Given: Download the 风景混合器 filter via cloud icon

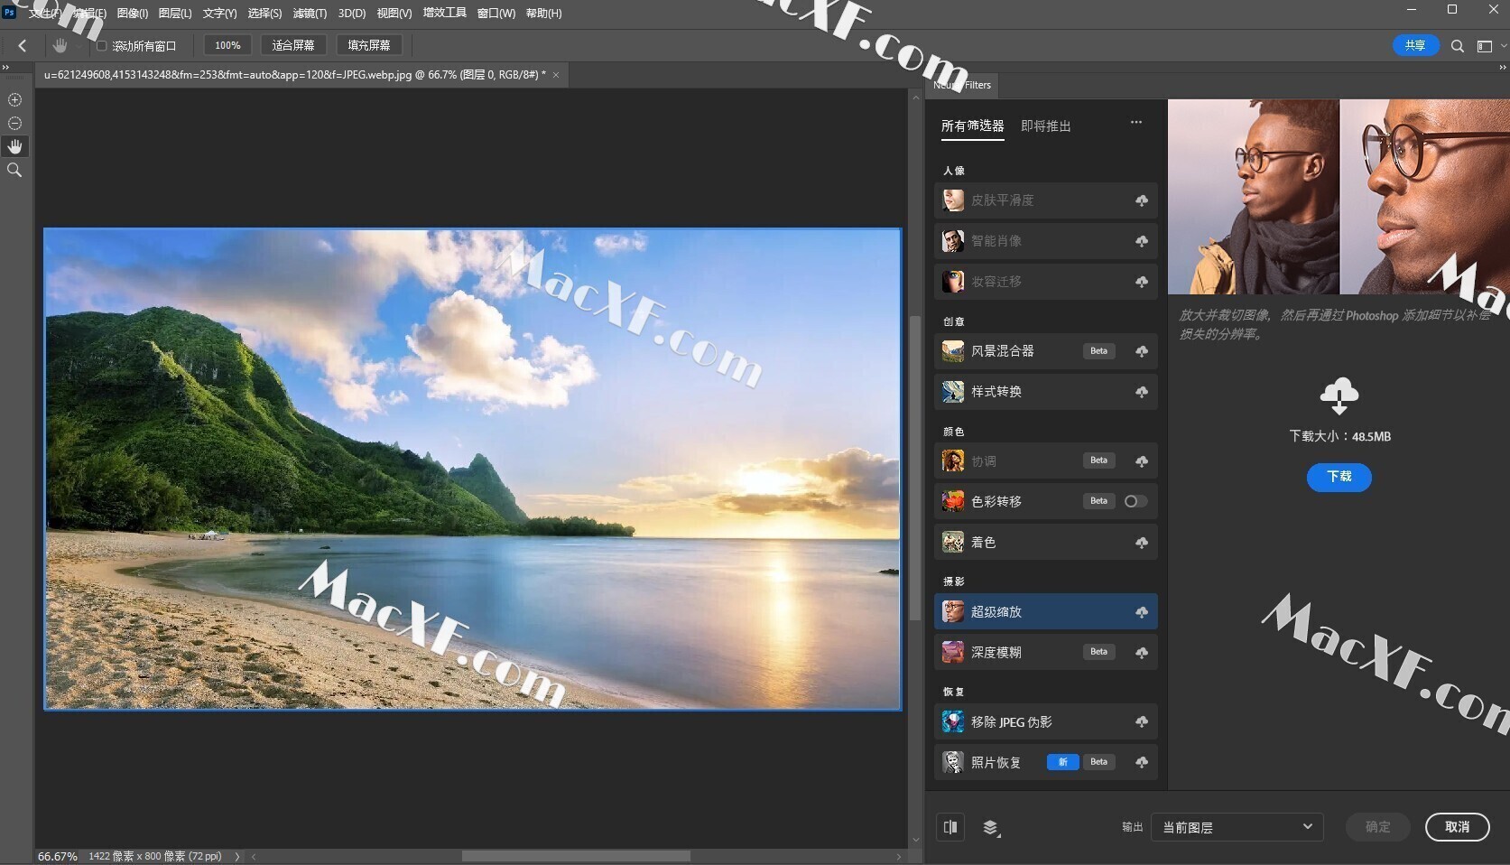Looking at the screenshot, I should [x=1142, y=351].
